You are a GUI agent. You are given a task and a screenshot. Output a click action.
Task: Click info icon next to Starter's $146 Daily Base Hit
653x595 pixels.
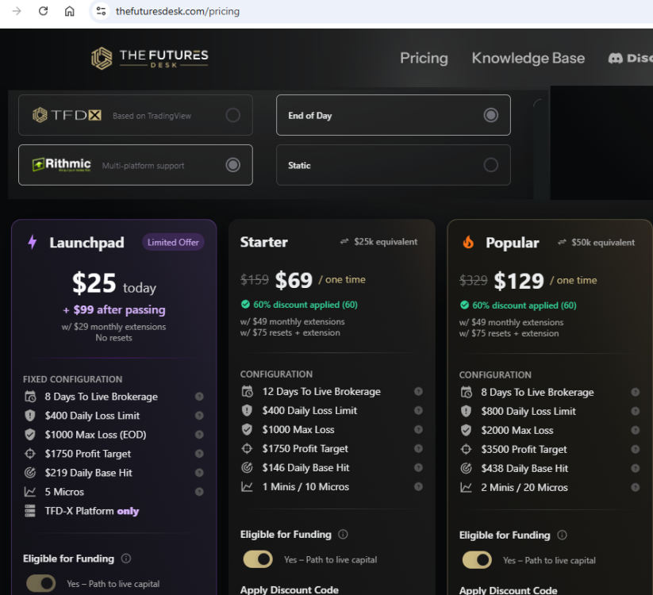418,468
